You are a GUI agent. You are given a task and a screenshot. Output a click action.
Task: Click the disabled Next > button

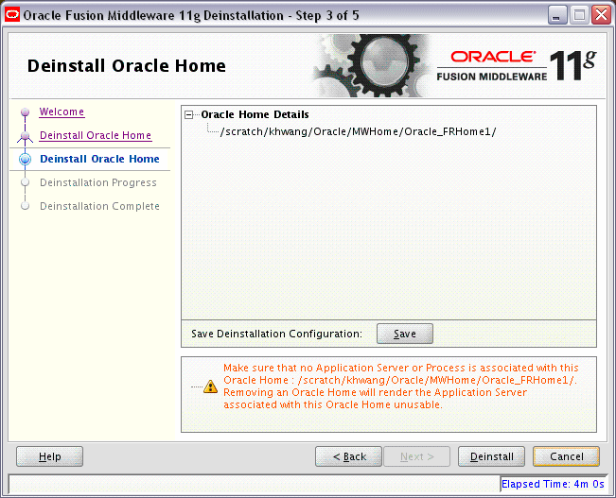(417, 456)
